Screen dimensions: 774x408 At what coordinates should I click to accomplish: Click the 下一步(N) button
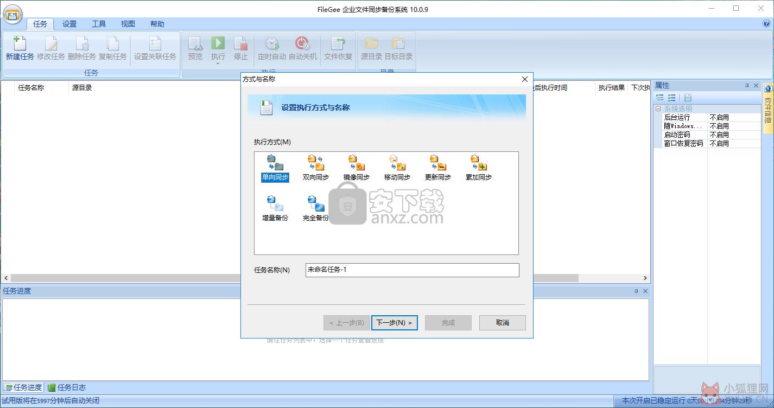point(395,323)
